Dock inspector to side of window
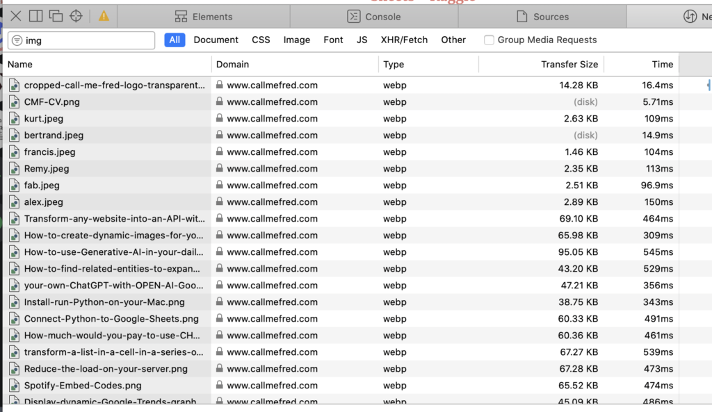This screenshot has width=712, height=412. pos(36,17)
